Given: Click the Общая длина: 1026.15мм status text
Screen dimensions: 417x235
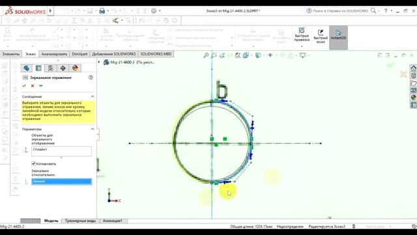Looking at the screenshot, I should [251, 227].
